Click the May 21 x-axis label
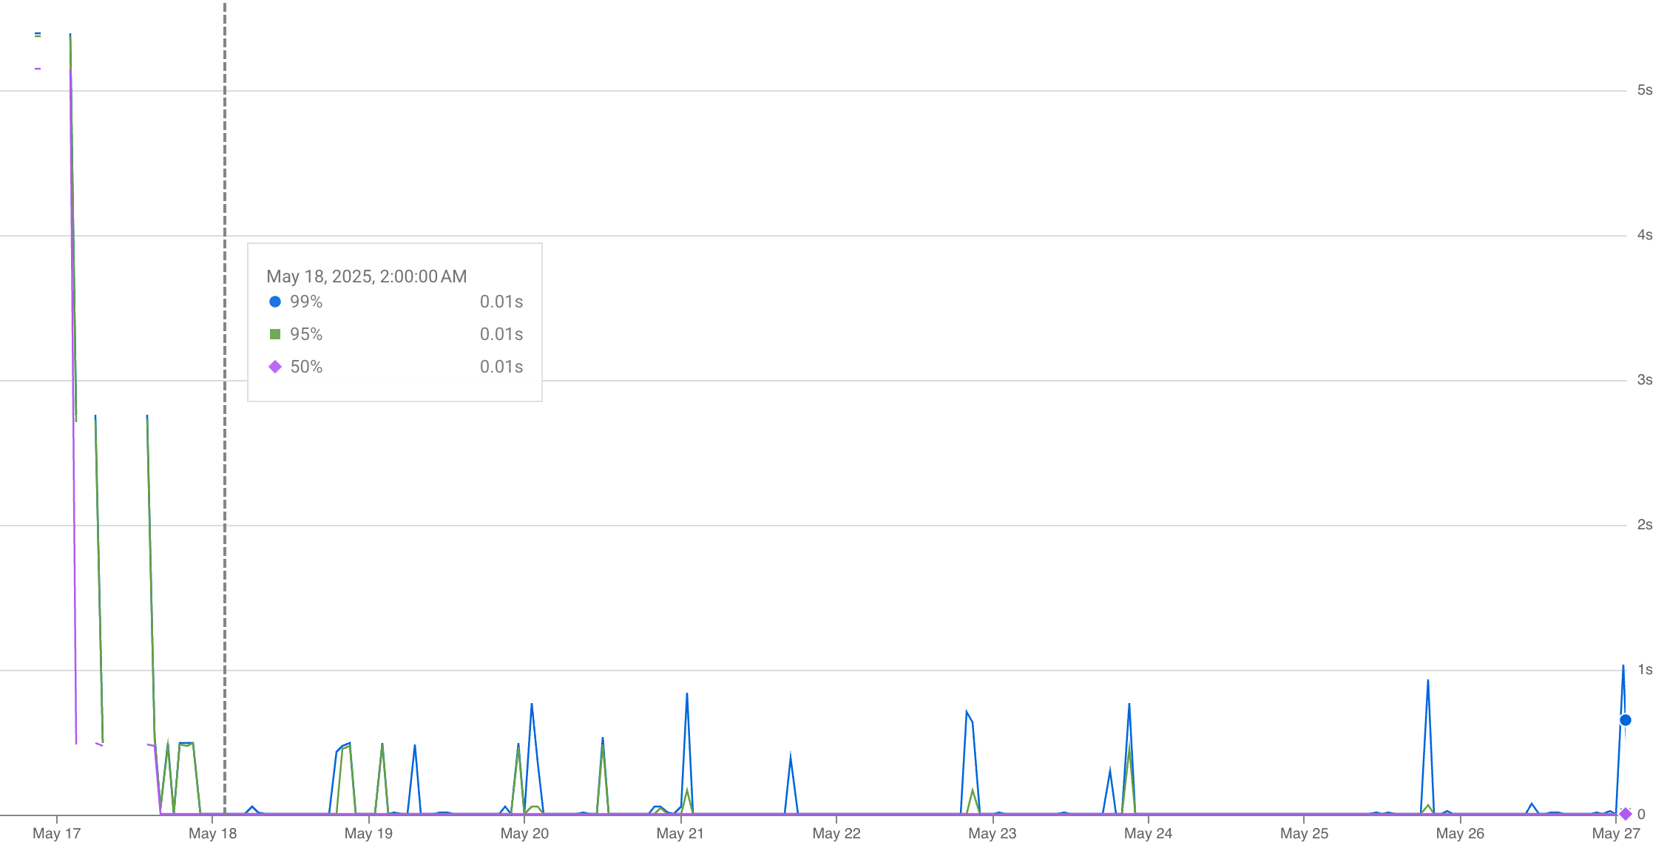 680,833
